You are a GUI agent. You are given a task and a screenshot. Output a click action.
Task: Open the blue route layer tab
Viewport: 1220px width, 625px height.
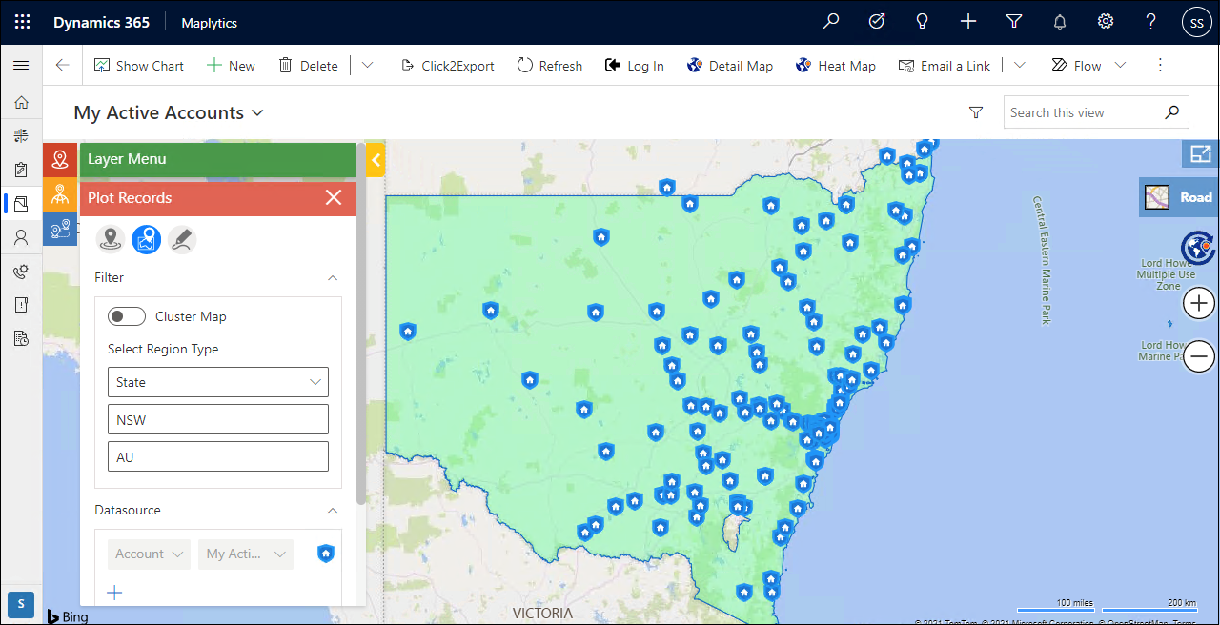61,229
